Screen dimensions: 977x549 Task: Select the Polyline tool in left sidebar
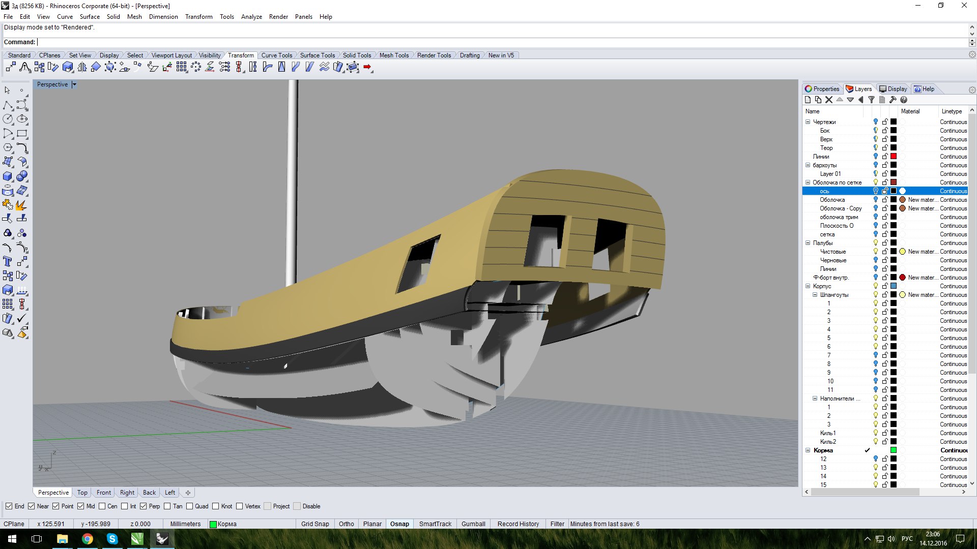click(8, 105)
